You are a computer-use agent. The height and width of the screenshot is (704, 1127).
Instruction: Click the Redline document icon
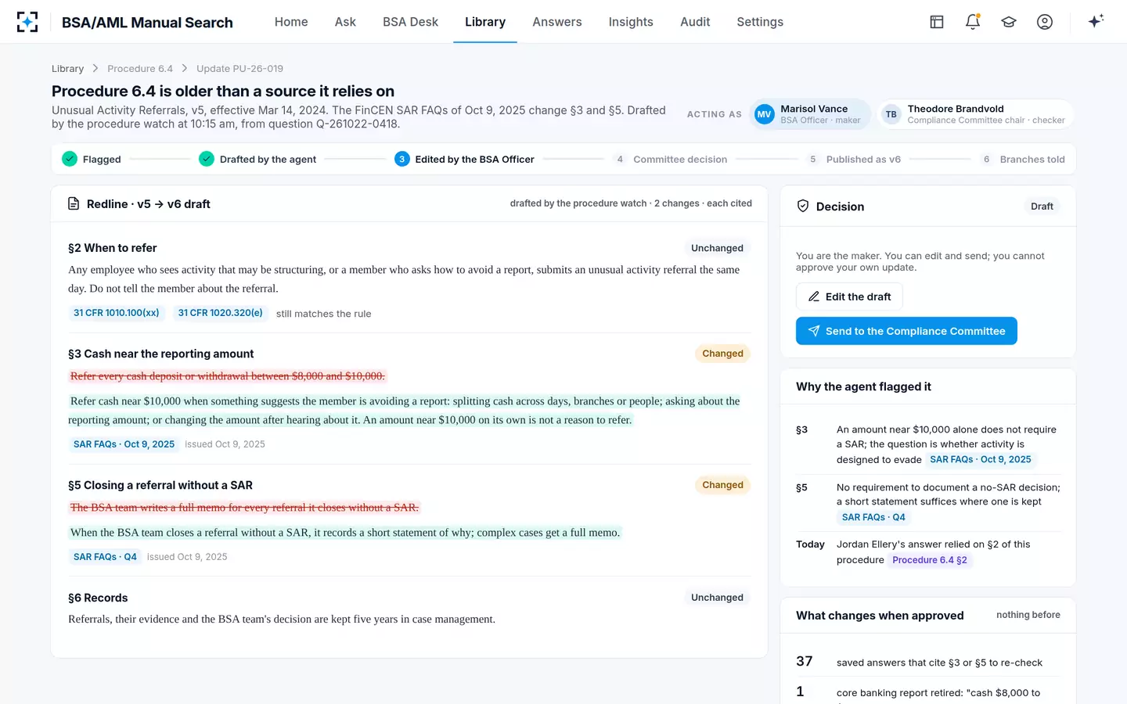coord(74,204)
